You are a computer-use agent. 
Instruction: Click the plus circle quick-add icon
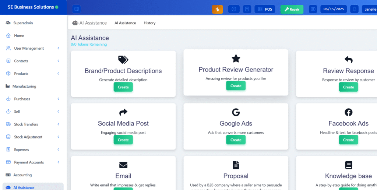(234, 9)
